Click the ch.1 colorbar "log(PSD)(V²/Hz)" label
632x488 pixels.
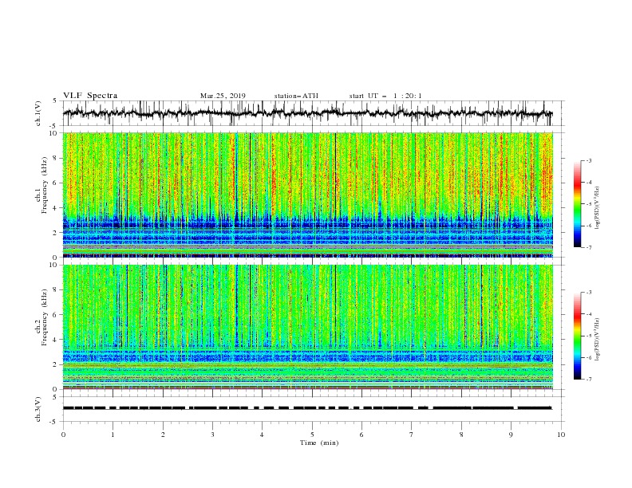[598, 208]
